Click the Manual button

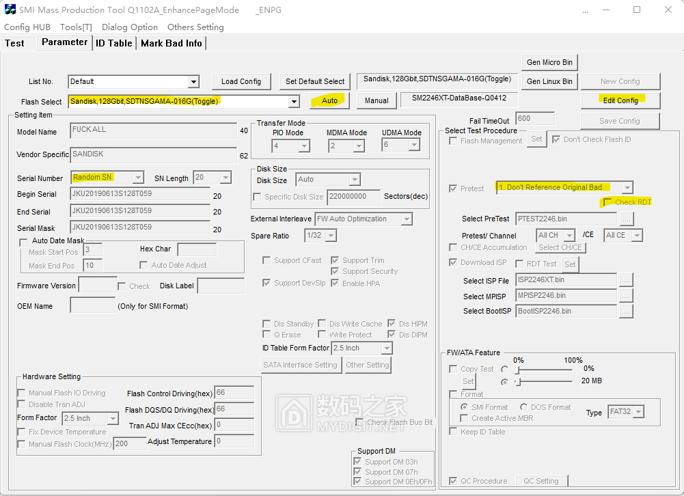(x=377, y=100)
